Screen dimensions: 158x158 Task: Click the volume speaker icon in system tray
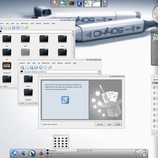pyautogui.click(x=137, y=156)
